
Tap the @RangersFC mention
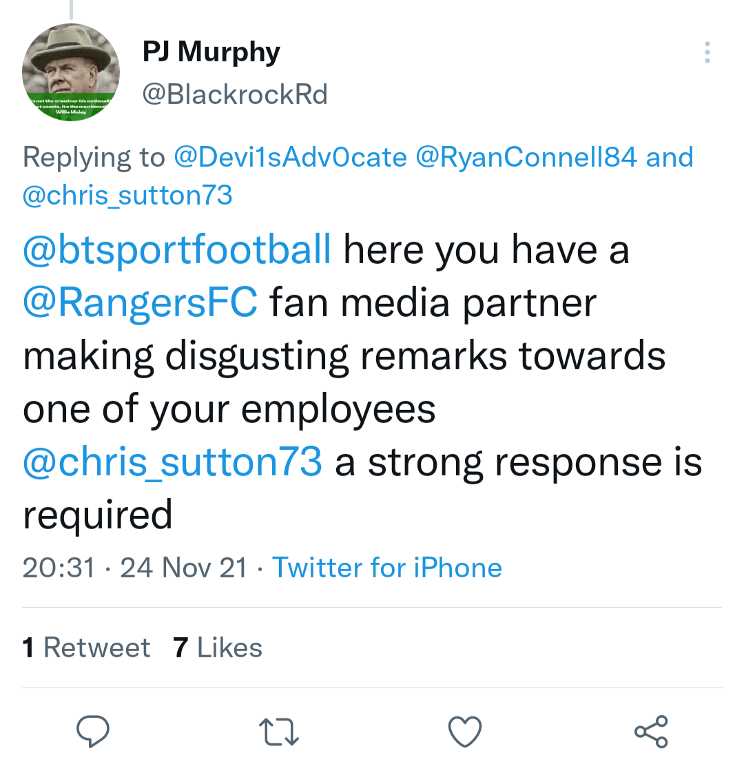(x=141, y=302)
